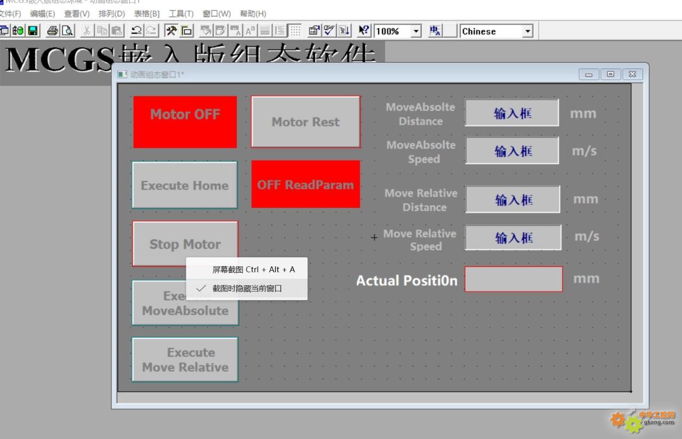Open Print Preview icon
This screenshot has height=439, width=682.
pos(67,31)
